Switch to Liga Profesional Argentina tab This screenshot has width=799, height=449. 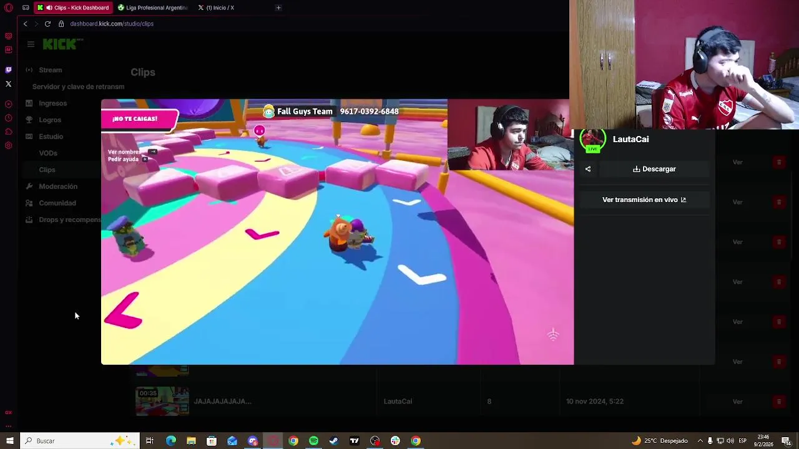click(x=153, y=7)
